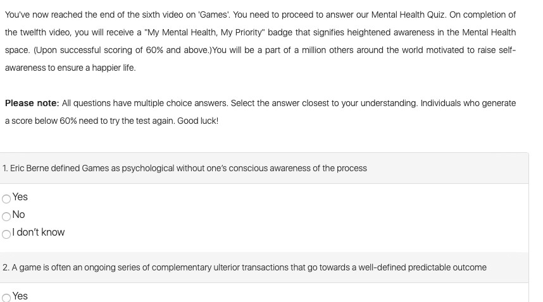Click the "Yes" label text under question 2
This screenshot has width=543, height=302.
pyautogui.click(x=20, y=296)
